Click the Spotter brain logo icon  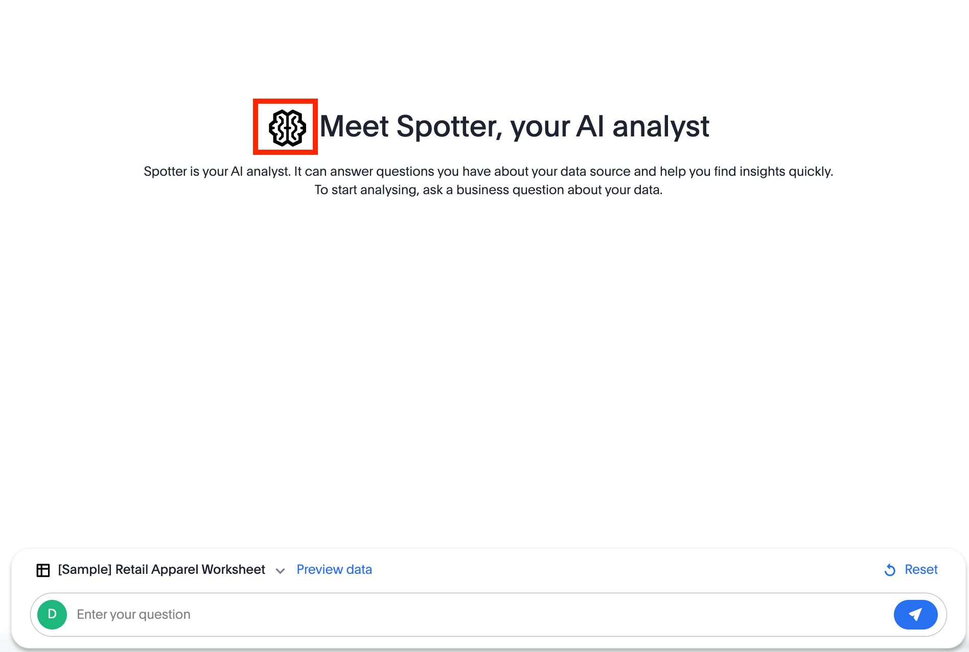[287, 127]
